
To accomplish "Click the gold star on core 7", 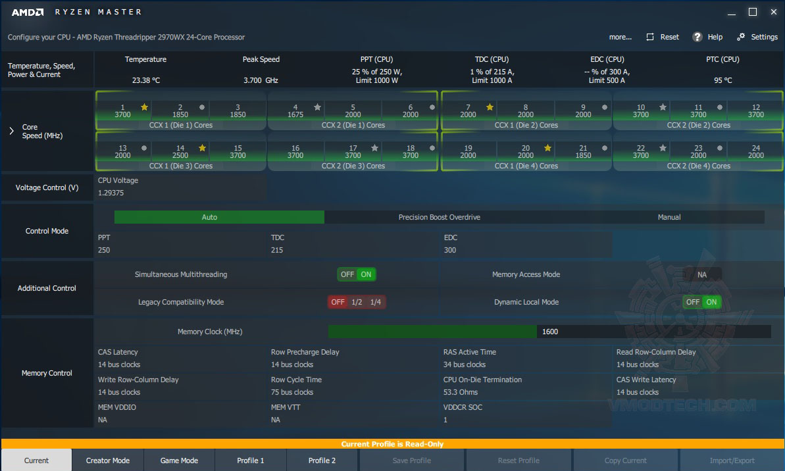I will coord(490,107).
